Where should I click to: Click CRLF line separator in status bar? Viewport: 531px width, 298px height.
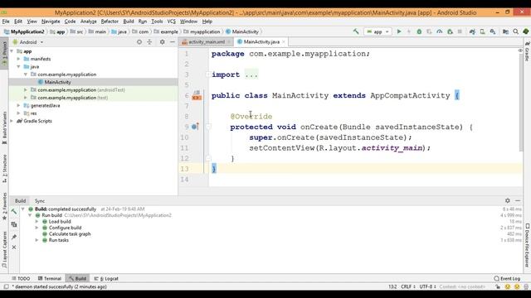point(408,286)
